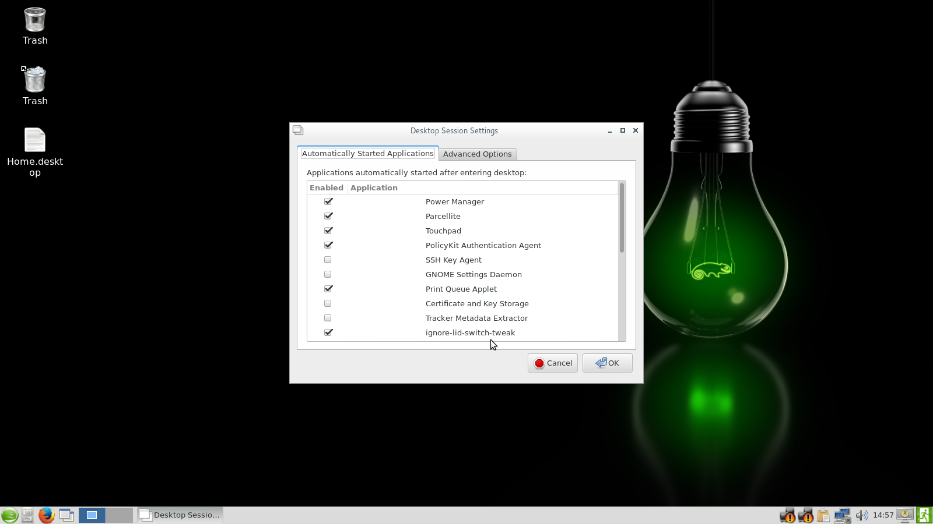The height and width of the screenshot is (524, 933).
Task: Disable Power Manager autostart checkbox
Action: click(328, 201)
